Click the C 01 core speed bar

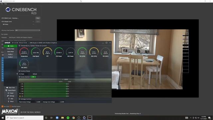pyautogui.click(x=67, y=84)
